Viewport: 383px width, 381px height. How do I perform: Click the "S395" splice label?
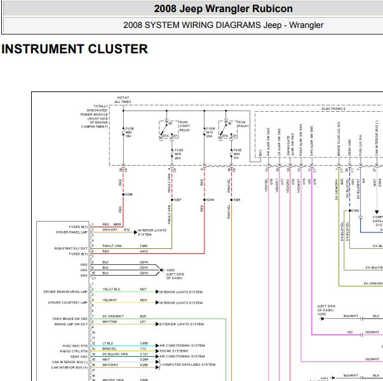coord(237,200)
